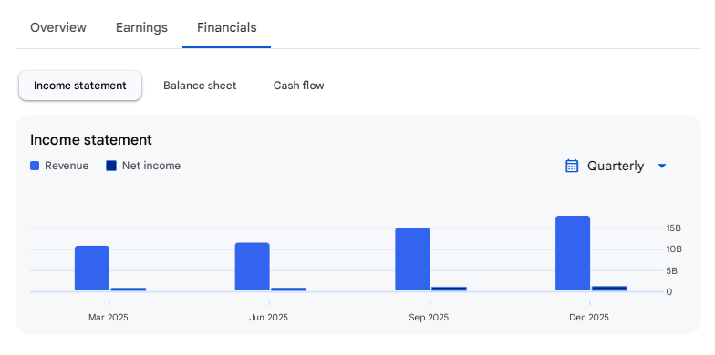Click the Sep 2025 axis label
The height and width of the screenshot is (355, 715).
click(x=429, y=318)
